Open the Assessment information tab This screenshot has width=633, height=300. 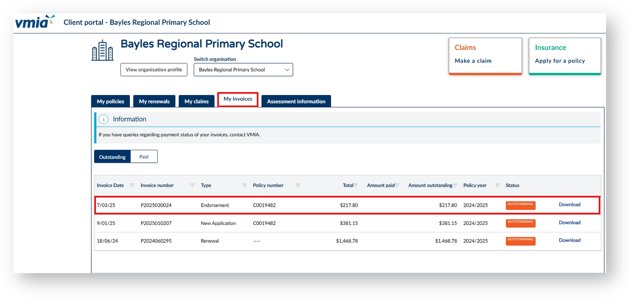tap(296, 101)
